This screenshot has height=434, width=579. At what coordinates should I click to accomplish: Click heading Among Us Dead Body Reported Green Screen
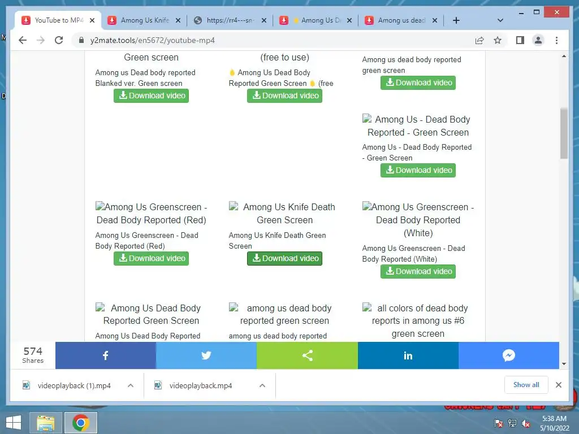click(152, 314)
